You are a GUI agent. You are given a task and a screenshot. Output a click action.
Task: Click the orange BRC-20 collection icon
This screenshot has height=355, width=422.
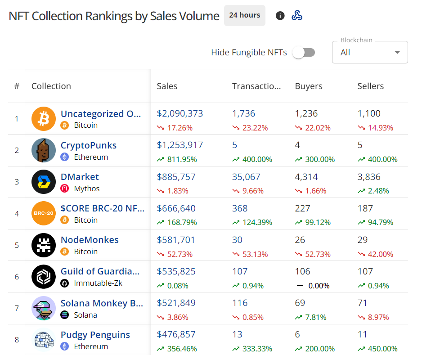pos(44,213)
